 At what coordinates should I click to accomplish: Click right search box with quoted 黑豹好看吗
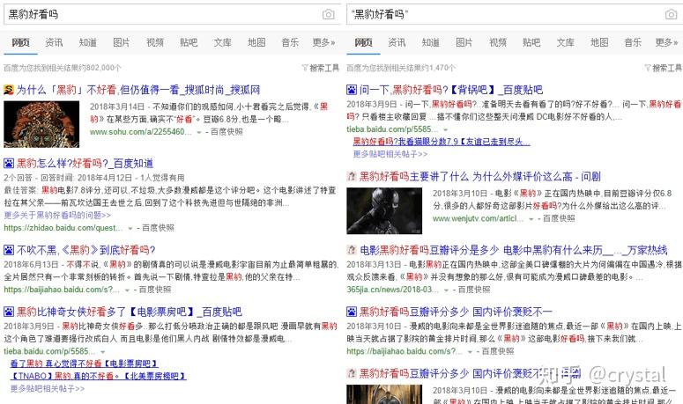tap(515, 14)
